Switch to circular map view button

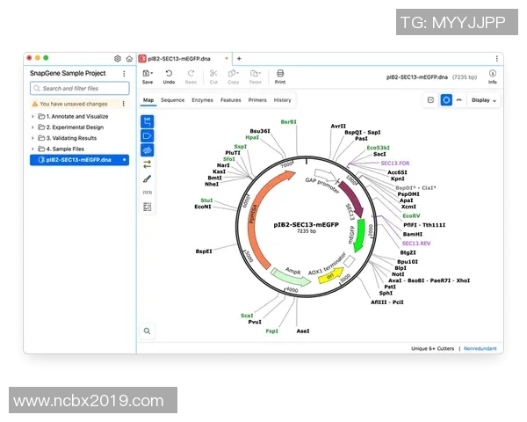(x=446, y=100)
